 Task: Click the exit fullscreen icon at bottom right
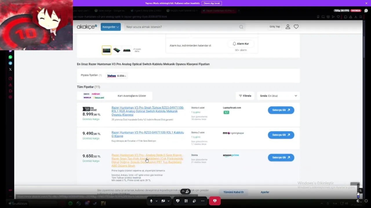pyautogui.click(x=366, y=200)
